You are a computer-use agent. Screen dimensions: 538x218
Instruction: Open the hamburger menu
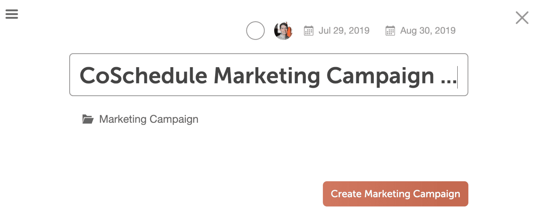pyautogui.click(x=12, y=14)
